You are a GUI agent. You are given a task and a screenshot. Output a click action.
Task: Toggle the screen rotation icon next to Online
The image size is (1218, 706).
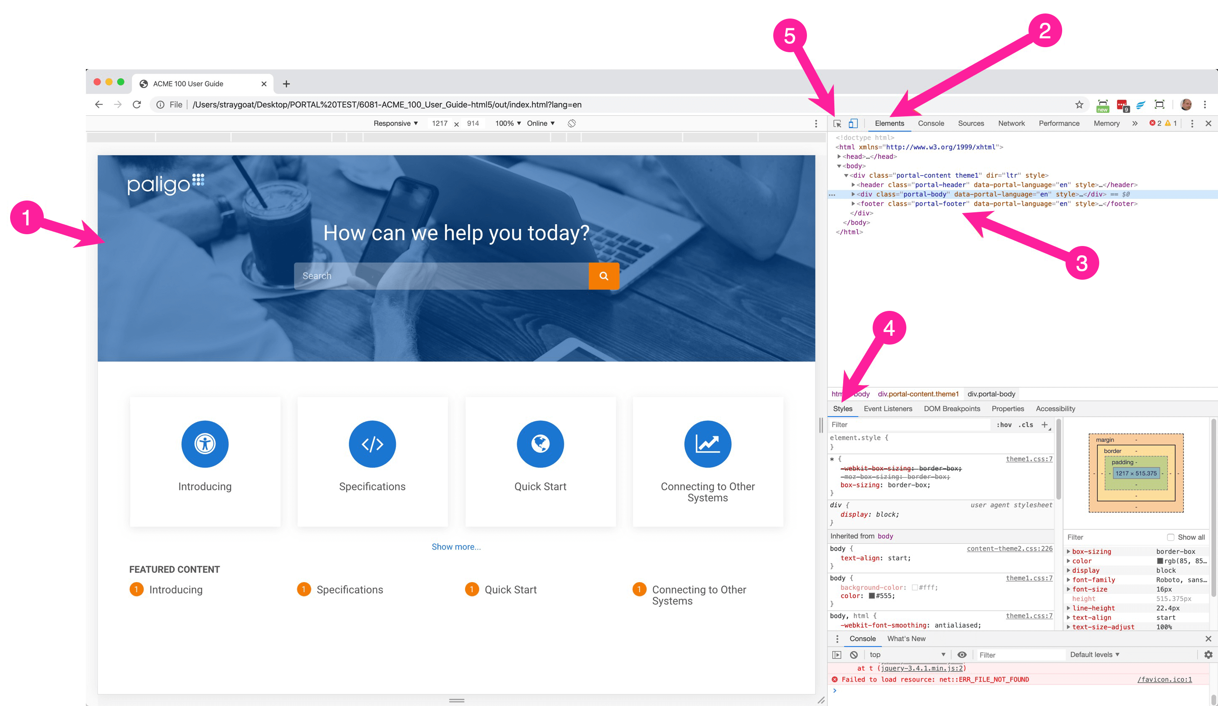[572, 123]
